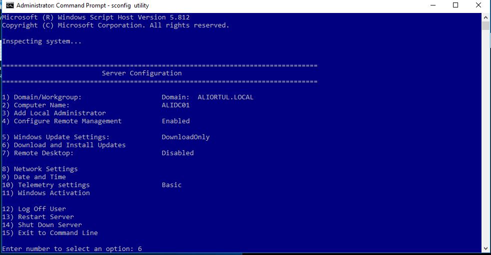
Task: Click the Command Prompt icon in title bar
Action: tap(9, 5)
